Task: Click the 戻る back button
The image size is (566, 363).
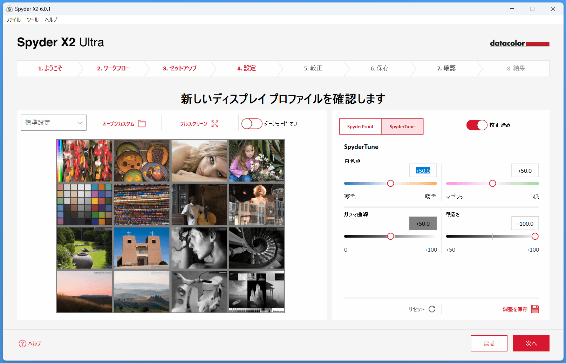Action: click(489, 343)
